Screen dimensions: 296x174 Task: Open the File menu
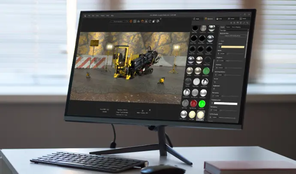[x=89, y=16]
